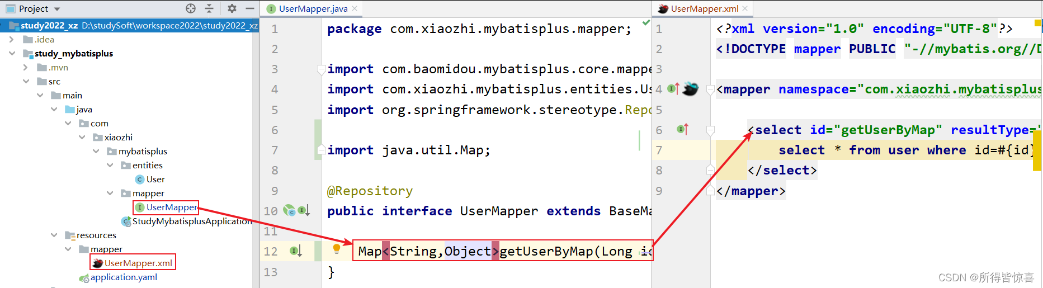The image size is (1043, 288).
Task: Click the namespace attribute in XML
Action: (x=814, y=89)
